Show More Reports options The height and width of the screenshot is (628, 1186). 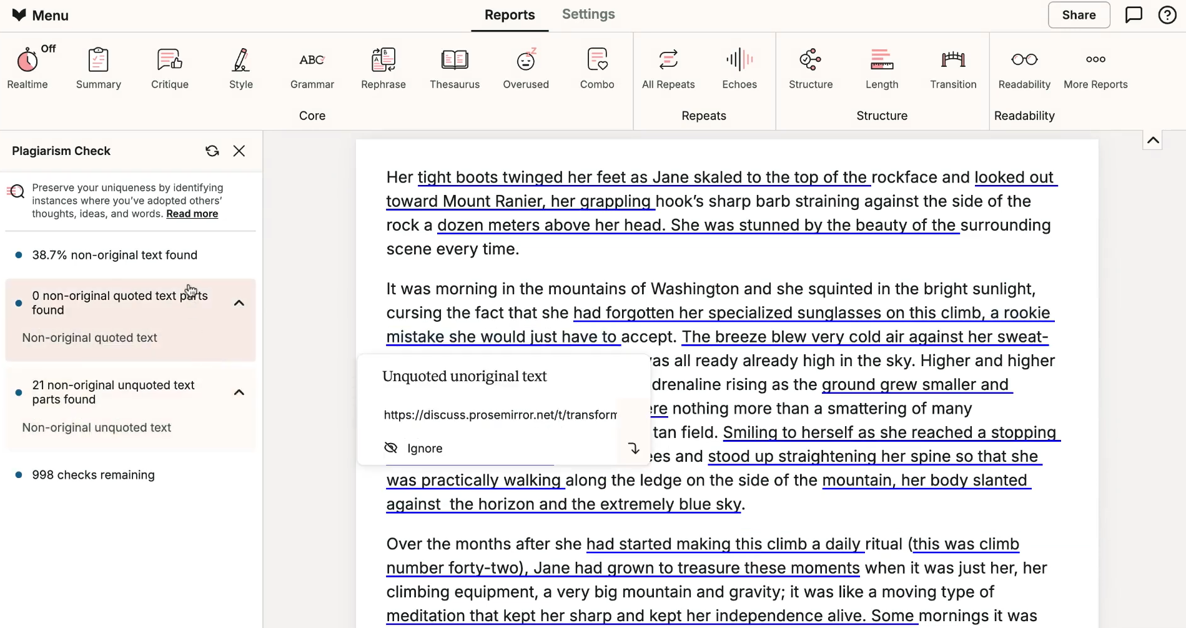coord(1095,69)
